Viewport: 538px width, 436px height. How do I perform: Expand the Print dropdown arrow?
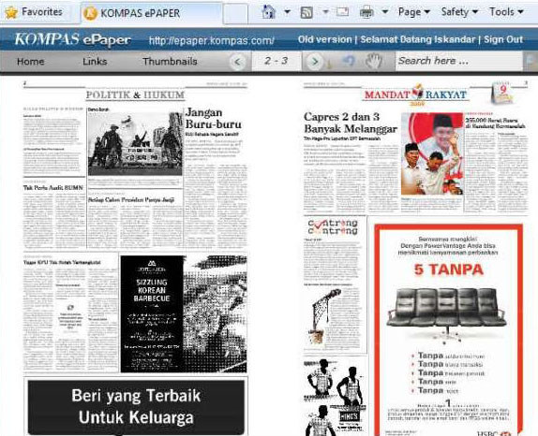(385, 12)
